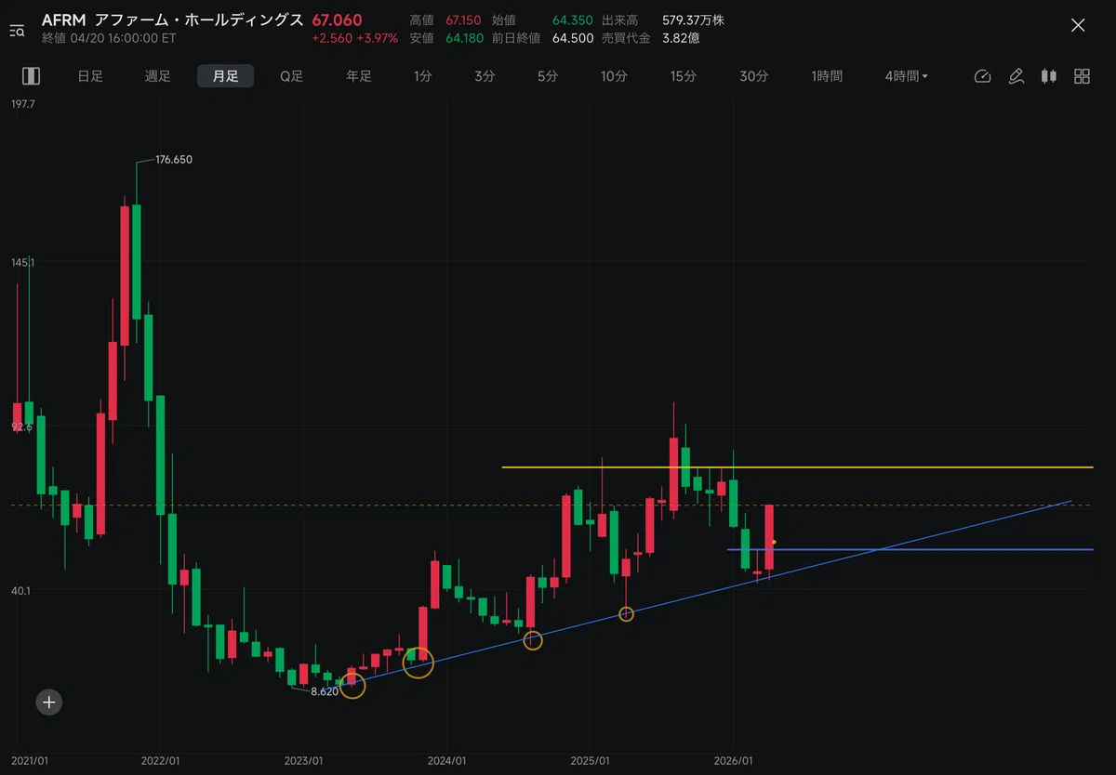
Task: Select the 年足 yearly timeframe
Action: coord(359,76)
